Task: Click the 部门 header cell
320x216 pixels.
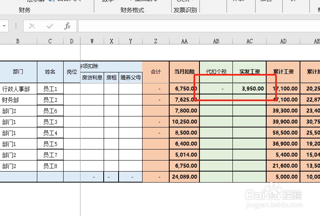Action: (18, 72)
